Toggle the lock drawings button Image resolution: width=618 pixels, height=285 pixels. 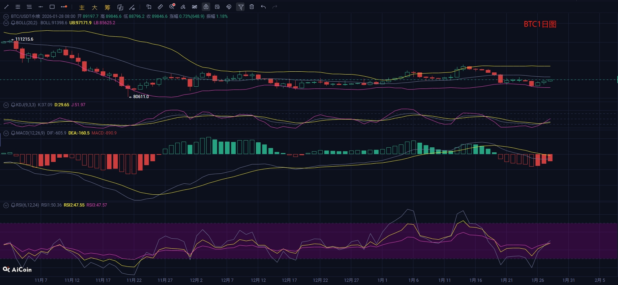point(206,7)
